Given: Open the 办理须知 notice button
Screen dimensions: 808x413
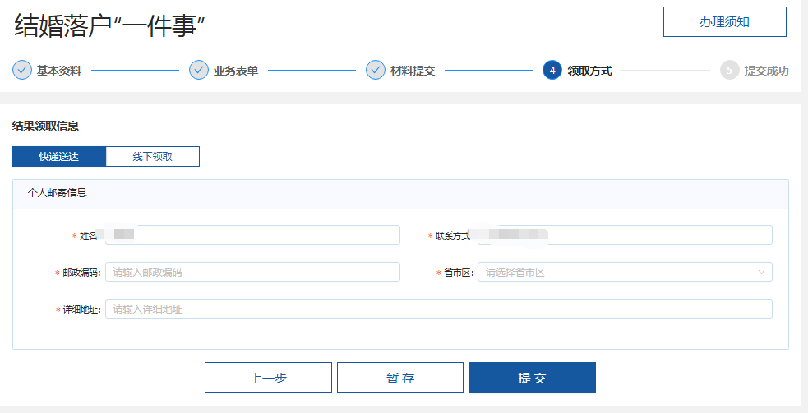Looking at the screenshot, I should coord(724,22).
